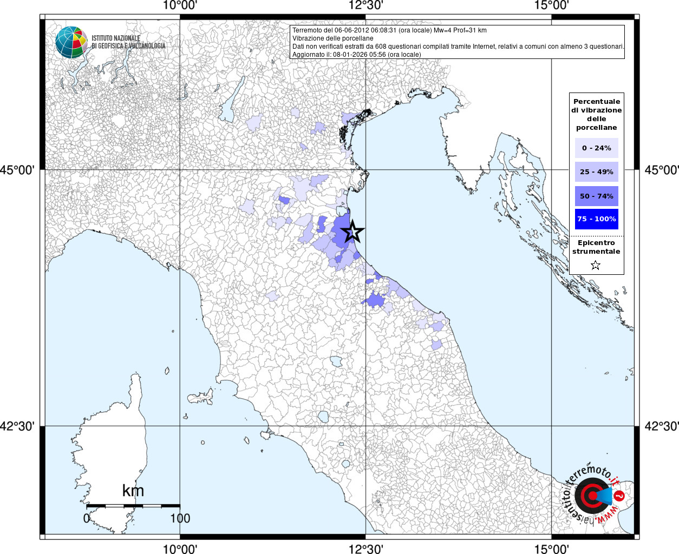This screenshot has width=679, height=554.
Task: Click Lake Garda on the map
Action: [231, 102]
